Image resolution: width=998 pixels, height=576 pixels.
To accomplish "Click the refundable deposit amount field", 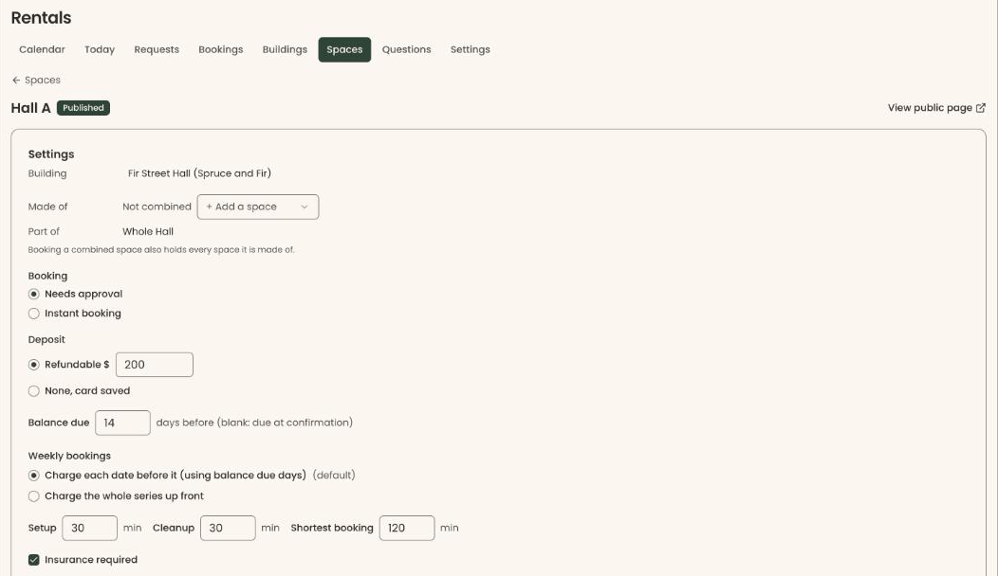I will click(155, 365).
